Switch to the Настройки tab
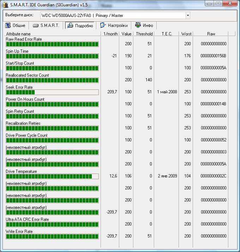The height and width of the screenshot is (252, 240). (114, 25)
